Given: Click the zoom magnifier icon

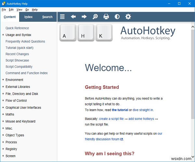Looking at the screenshot, I should pyautogui.click(x=95, y=17).
